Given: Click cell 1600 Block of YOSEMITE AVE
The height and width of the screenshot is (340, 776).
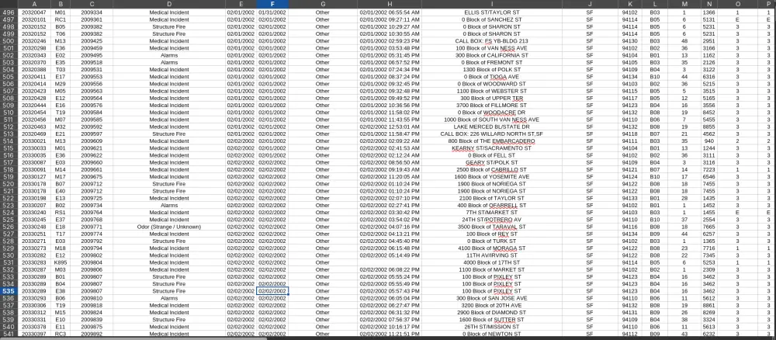Looking at the screenshot, I should 492,177.
